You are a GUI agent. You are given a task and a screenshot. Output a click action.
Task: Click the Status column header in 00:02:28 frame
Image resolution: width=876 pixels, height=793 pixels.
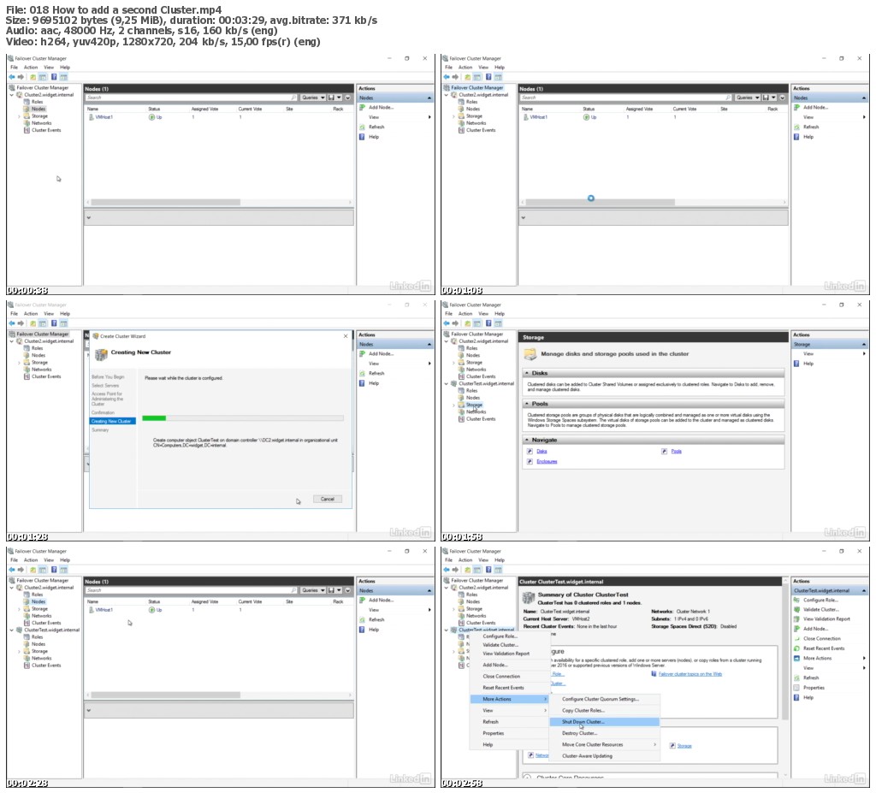pyautogui.click(x=154, y=601)
